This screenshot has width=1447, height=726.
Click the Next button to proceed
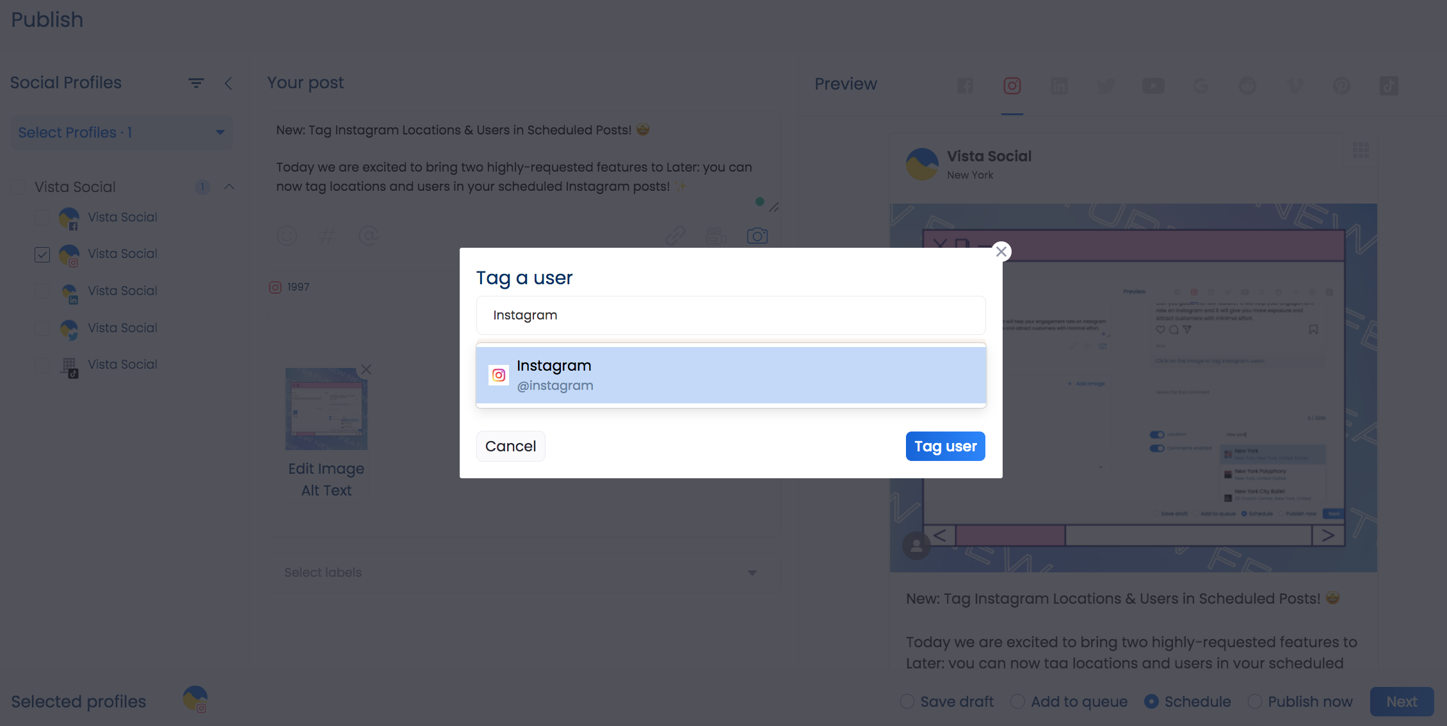[1401, 702]
